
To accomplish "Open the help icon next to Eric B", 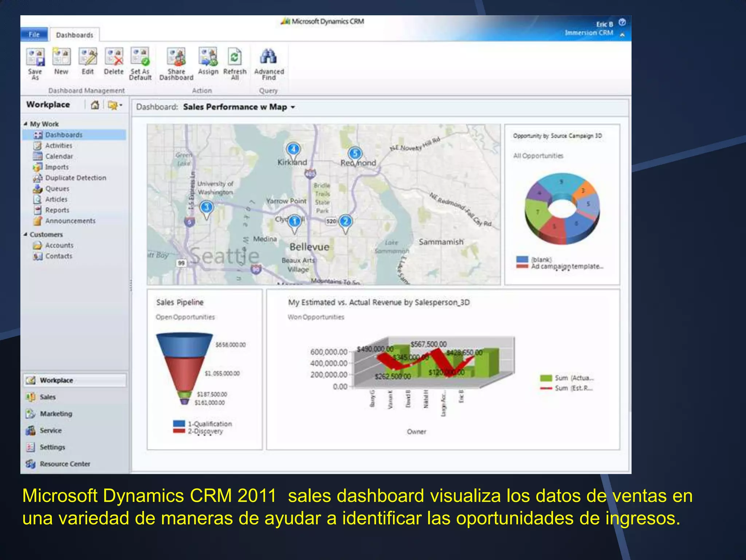I will 622,22.
